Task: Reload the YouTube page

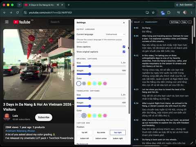Action: 18,13
